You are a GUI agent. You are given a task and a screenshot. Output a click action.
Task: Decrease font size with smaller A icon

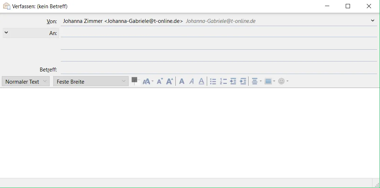pos(159,81)
